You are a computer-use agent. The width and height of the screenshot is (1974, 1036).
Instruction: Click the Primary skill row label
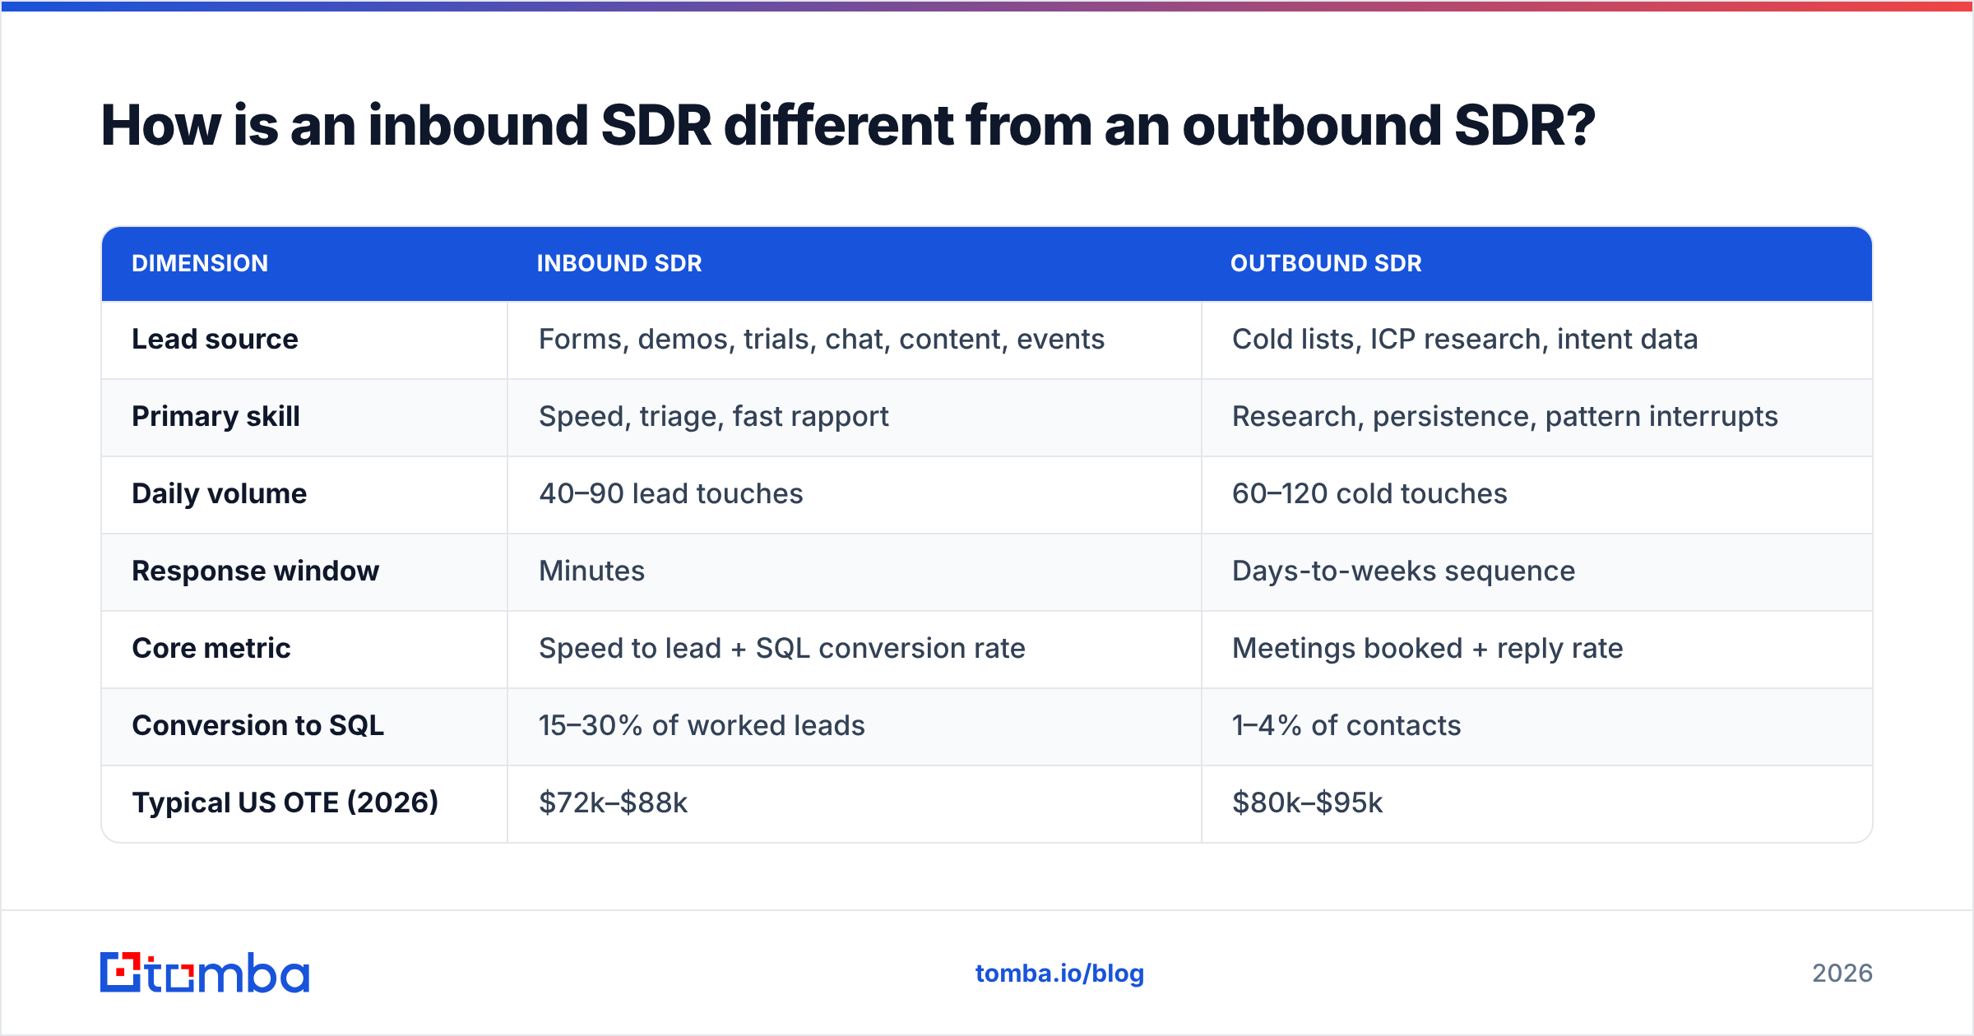coord(215,416)
